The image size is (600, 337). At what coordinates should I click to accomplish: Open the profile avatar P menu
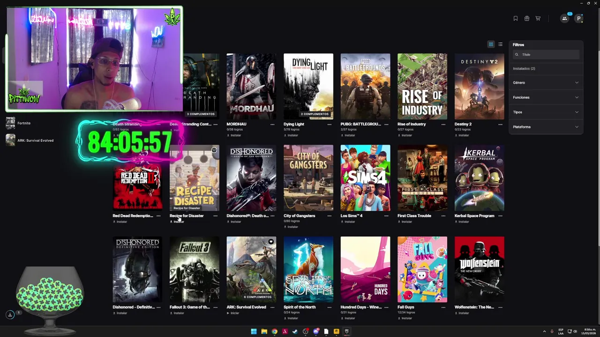coord(579,18)
